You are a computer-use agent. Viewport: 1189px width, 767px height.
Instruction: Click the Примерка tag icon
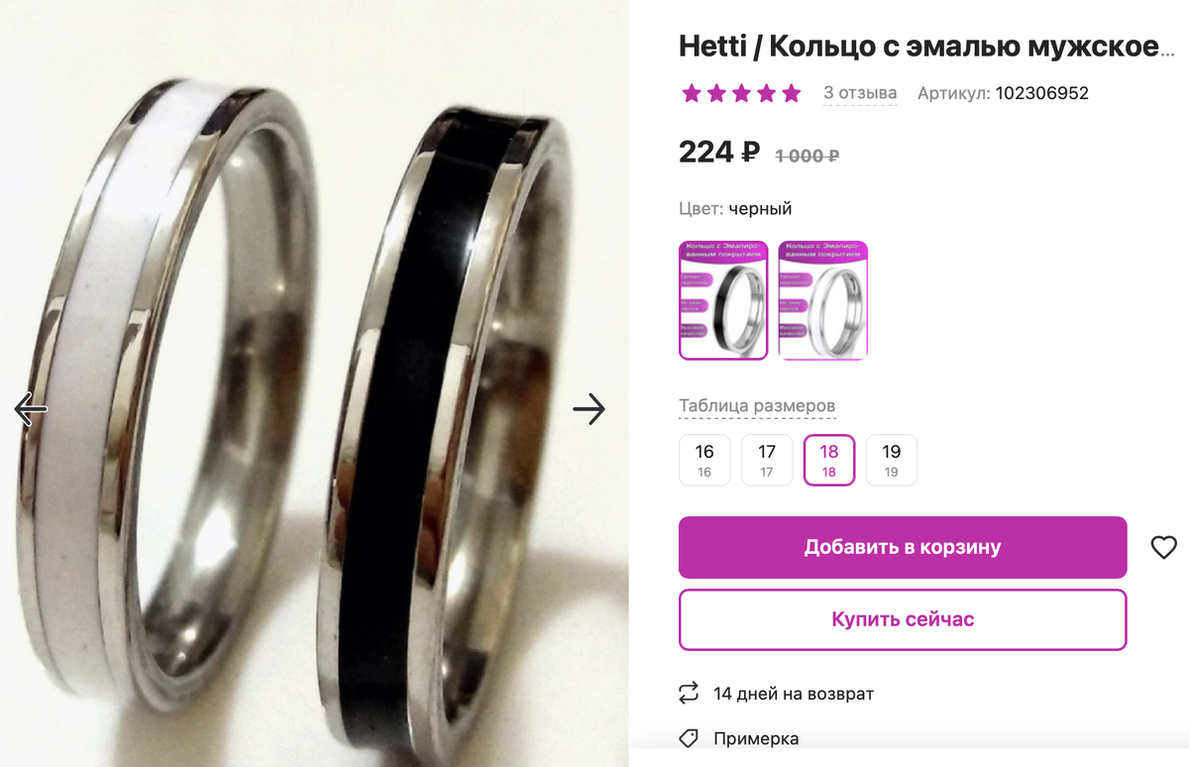click(689, 738)
